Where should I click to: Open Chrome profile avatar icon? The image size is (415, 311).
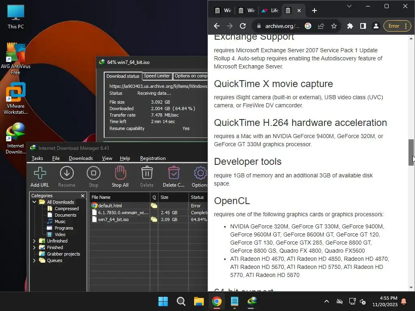click(376, 26)
